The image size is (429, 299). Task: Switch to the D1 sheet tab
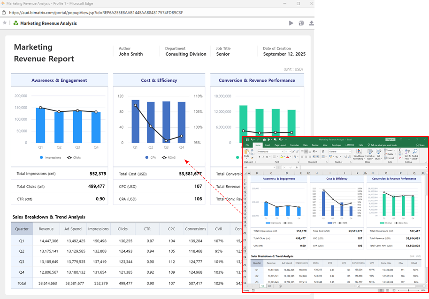(269, 286)
